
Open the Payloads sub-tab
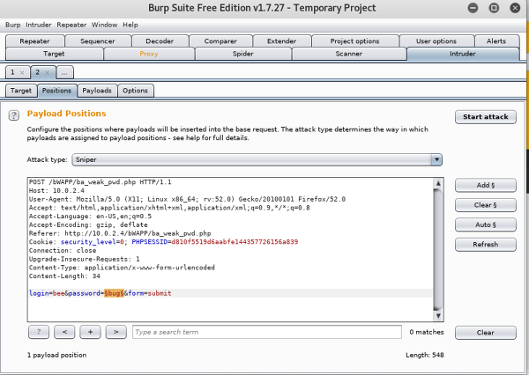[x=97, y=91]
